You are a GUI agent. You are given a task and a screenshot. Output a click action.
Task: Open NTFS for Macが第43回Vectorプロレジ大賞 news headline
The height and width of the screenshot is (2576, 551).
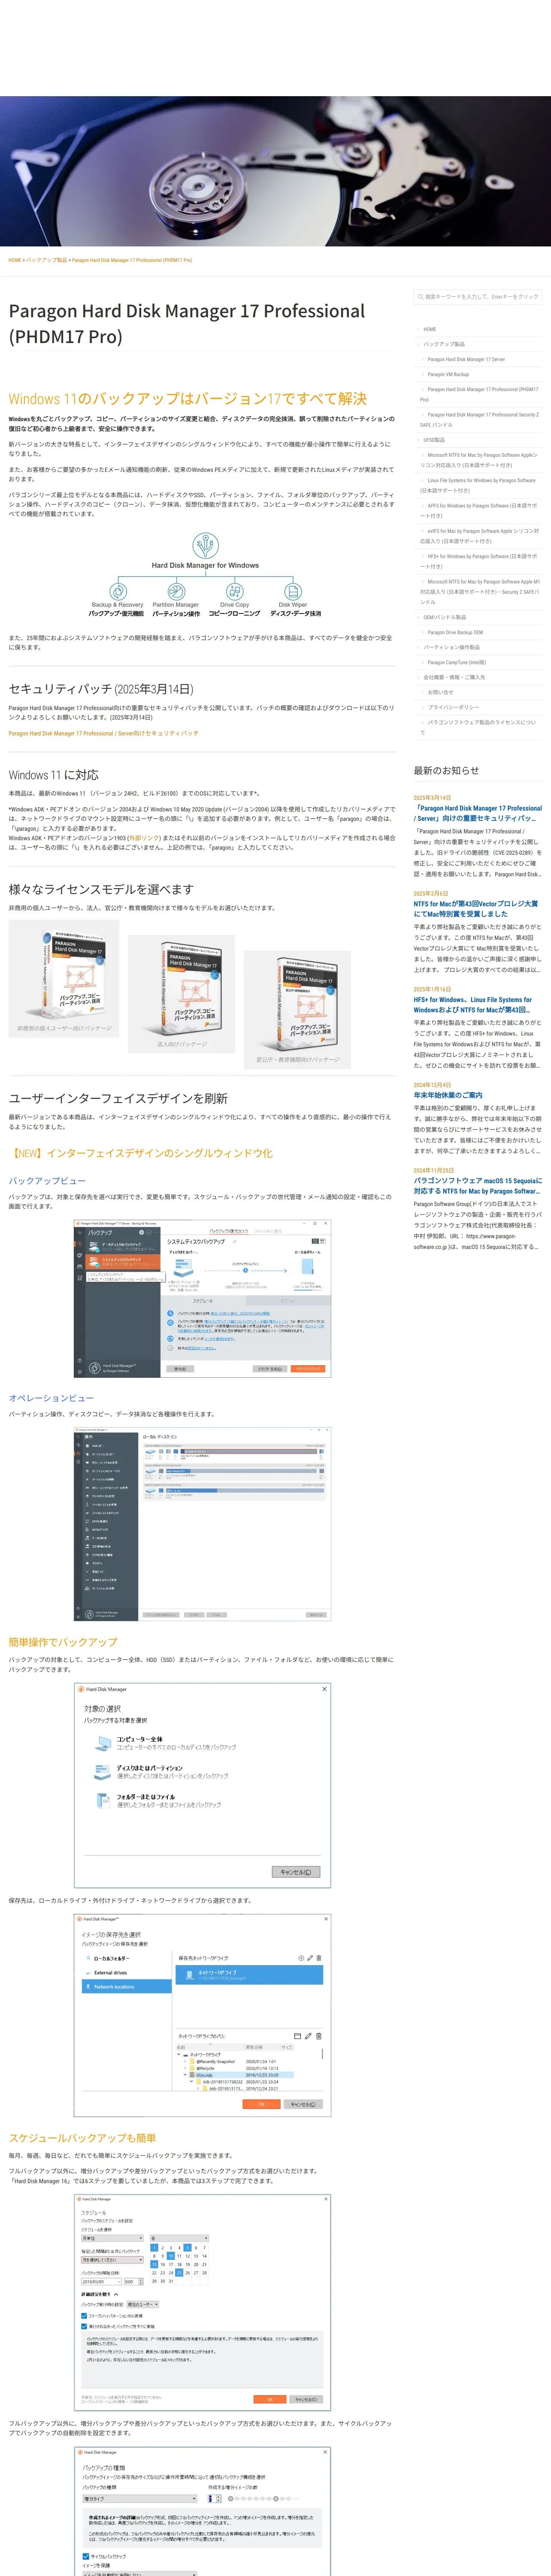(x=476, y=908)
